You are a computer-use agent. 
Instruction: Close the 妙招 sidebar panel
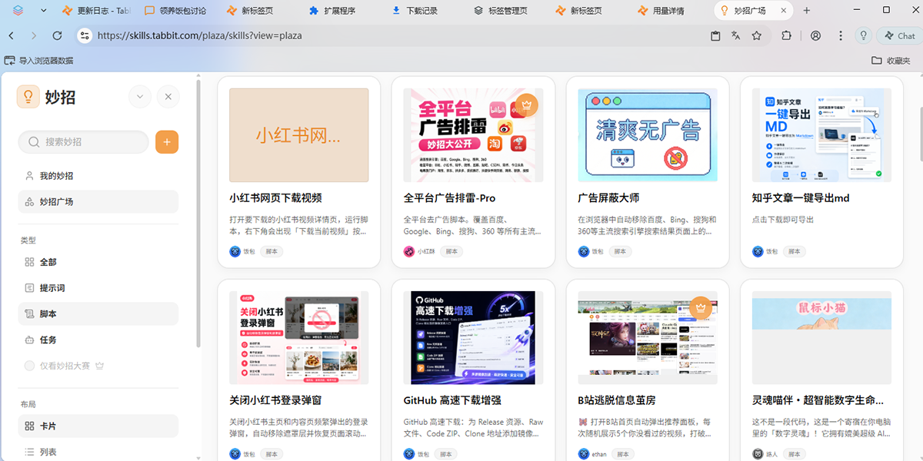tap(168, 96)
